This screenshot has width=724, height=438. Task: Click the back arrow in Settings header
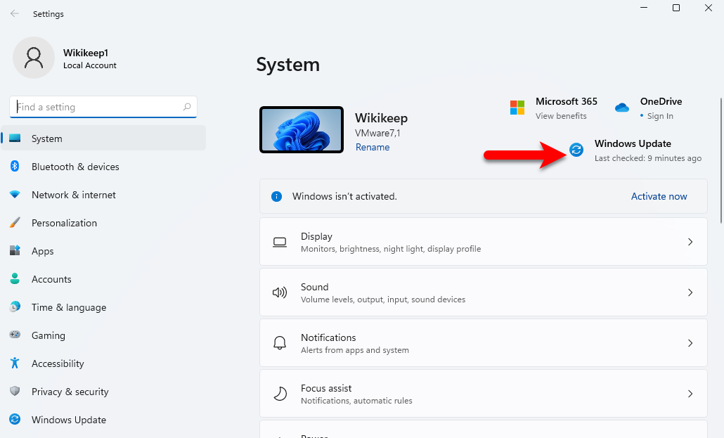(15, 13)
